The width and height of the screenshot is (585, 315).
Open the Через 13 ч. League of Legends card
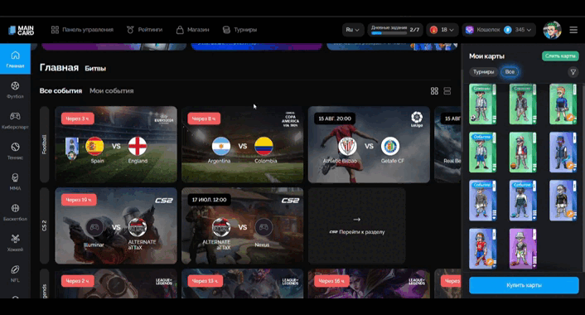click(243, 283)
